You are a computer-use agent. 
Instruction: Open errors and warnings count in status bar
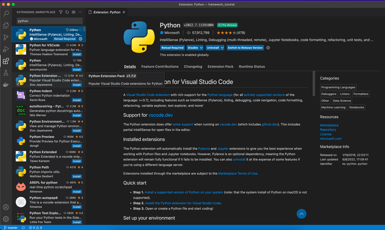tap(35, 228)
